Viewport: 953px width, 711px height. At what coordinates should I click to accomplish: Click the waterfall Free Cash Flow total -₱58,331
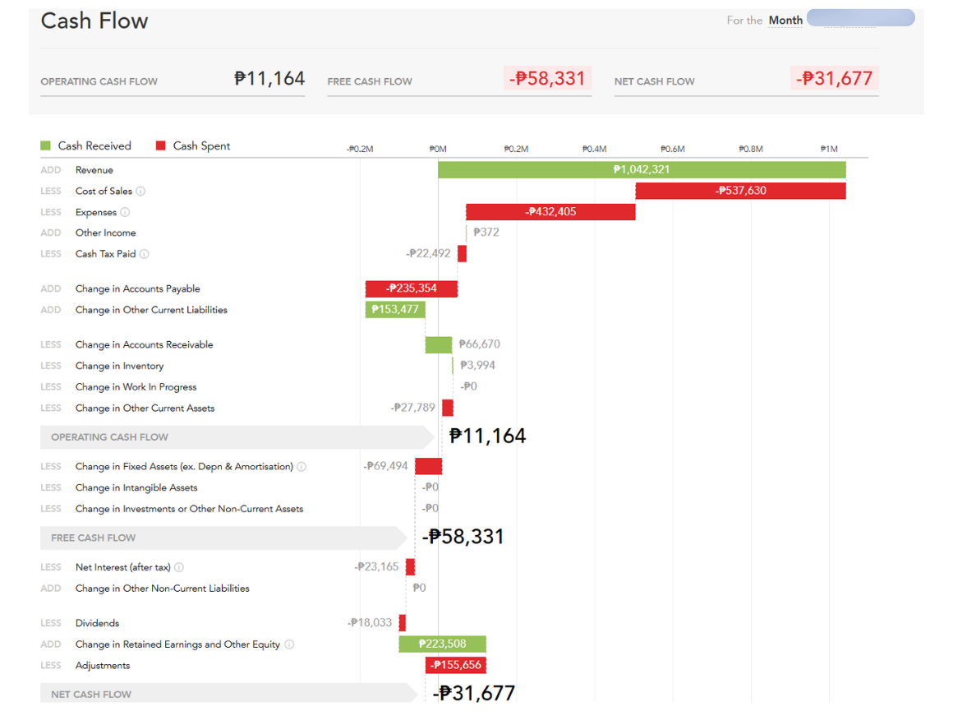463,537
